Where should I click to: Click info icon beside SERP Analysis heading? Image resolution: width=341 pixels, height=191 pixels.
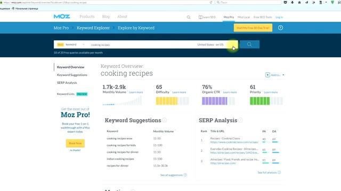pyautogui.click(x=240, y=120)
